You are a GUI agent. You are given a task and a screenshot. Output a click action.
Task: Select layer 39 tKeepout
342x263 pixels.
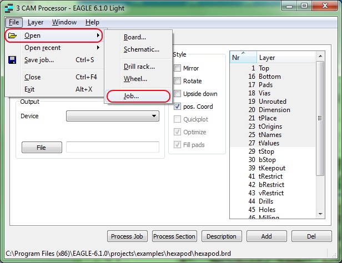(273, 168)
